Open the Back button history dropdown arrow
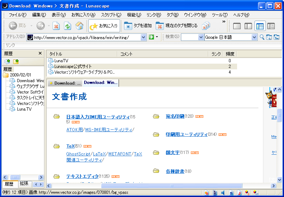This screenshot has width=284, height=197. coord(31,26)
